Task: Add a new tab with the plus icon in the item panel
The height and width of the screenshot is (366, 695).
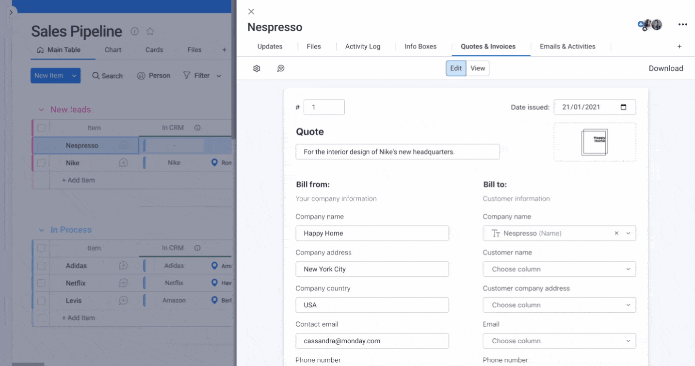Action: pyautogui.click(x=679, y=47)
